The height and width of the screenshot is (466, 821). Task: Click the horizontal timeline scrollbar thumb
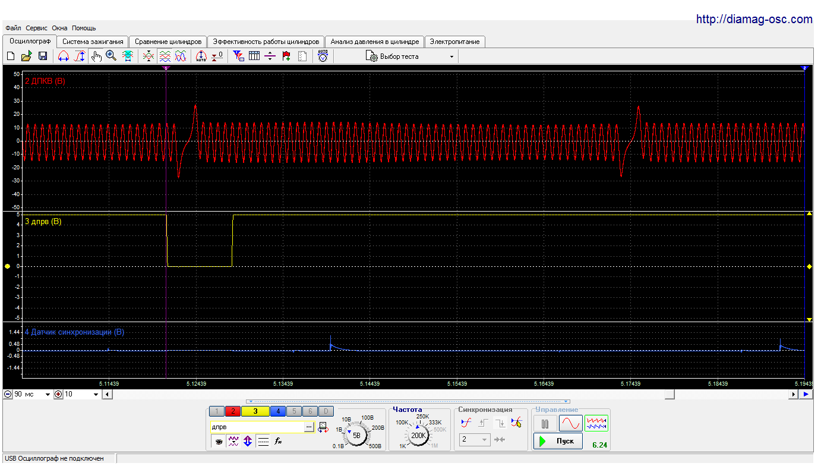coord(670,394)
